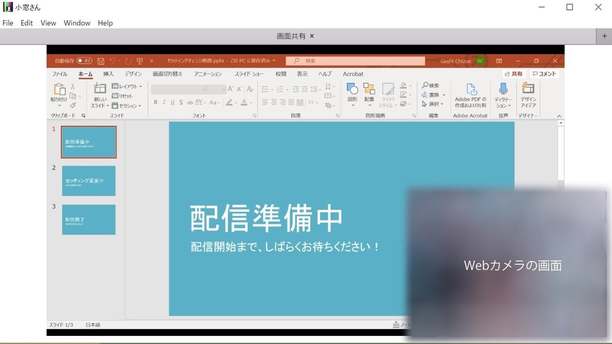Open the 図形 (Shapes) gallery icon

coord(352,88)
